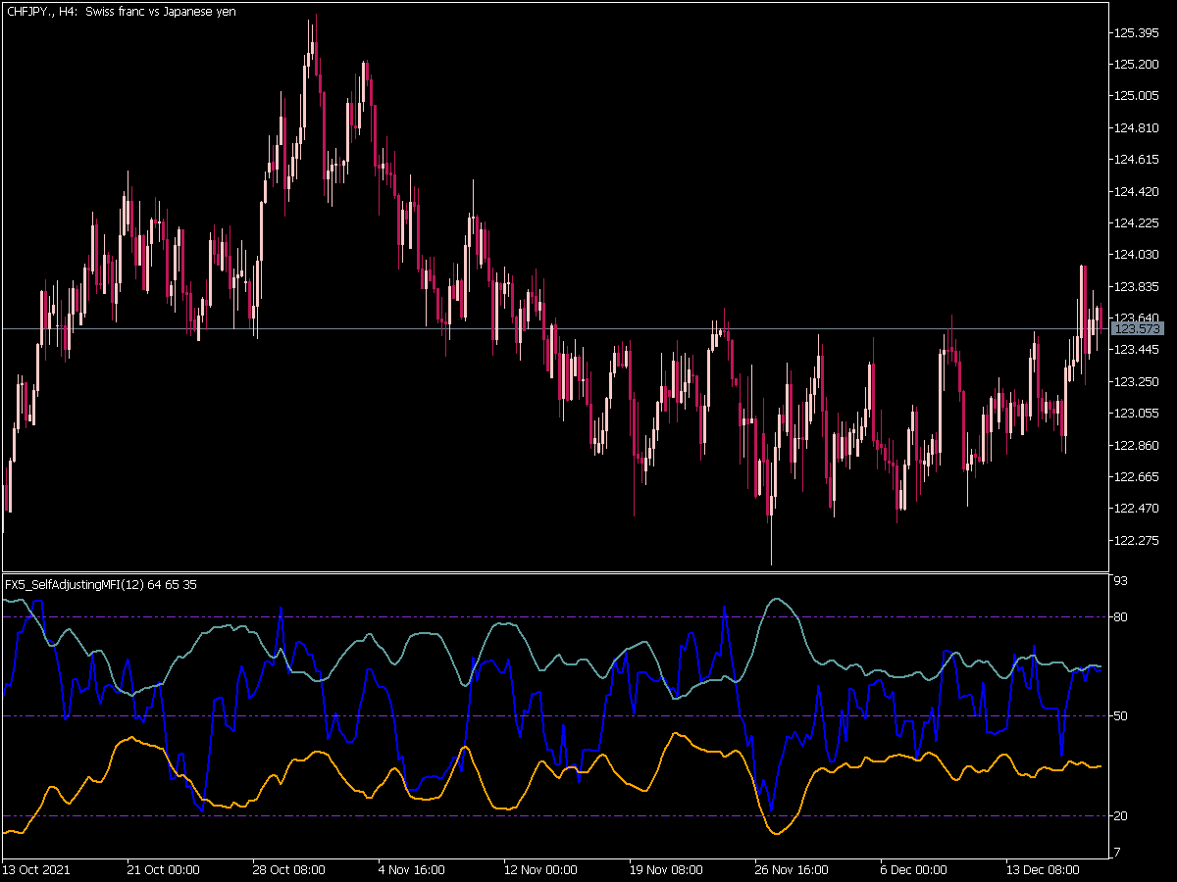Click the 50 level on indicator scale

point(1122,716)
